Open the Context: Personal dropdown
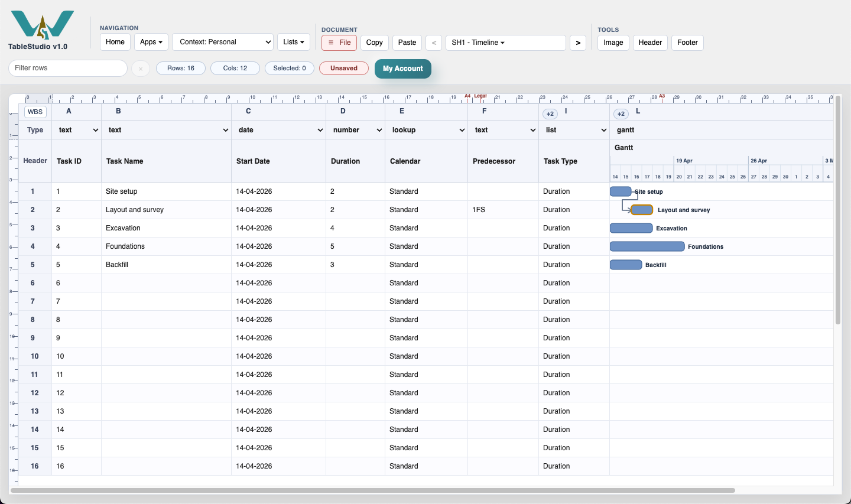The image size is (851, 504). [x=223, y=42]
